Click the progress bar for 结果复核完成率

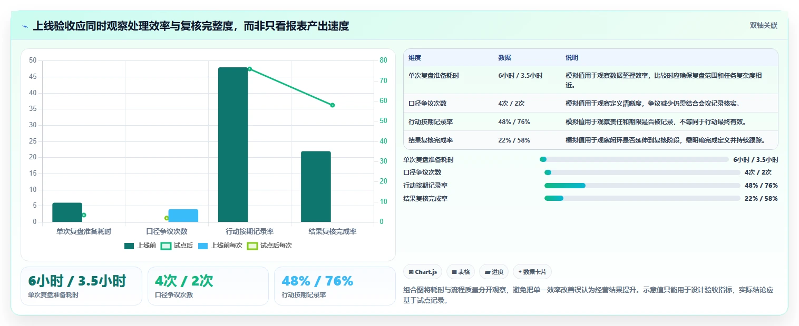[642, 199]
